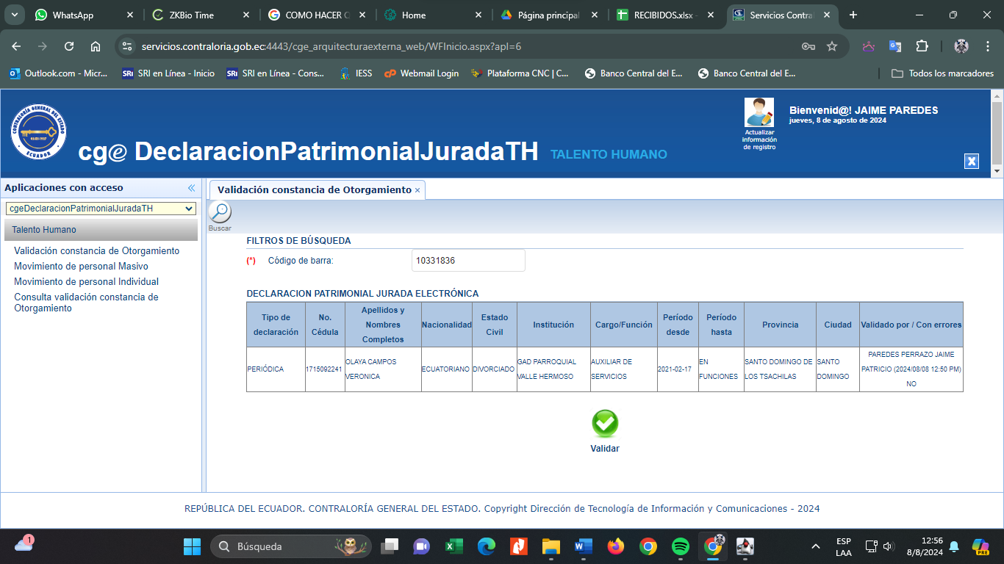Open the SRI en Línea - Inicio bookmark
Screen dimensions: 1004x564
168,73
